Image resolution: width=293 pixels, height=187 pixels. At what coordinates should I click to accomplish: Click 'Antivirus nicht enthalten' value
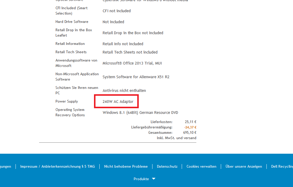[x=124, y=90]
